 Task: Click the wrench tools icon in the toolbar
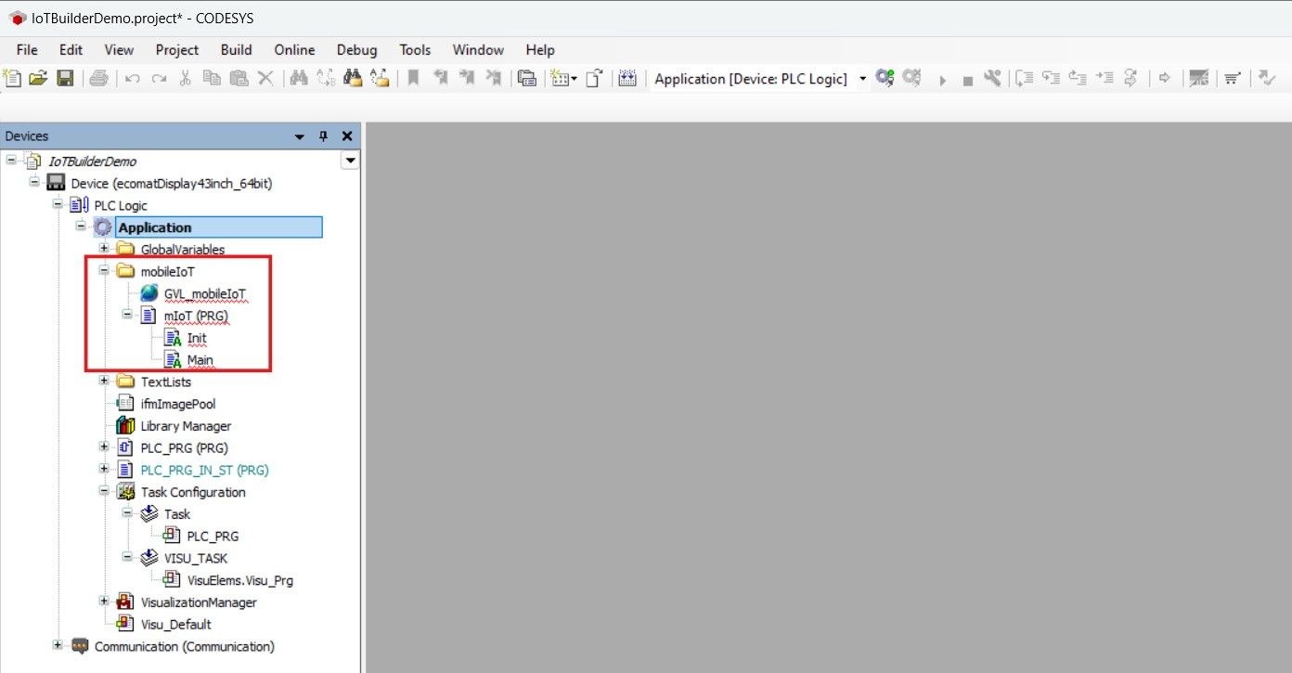click(991, 78)
